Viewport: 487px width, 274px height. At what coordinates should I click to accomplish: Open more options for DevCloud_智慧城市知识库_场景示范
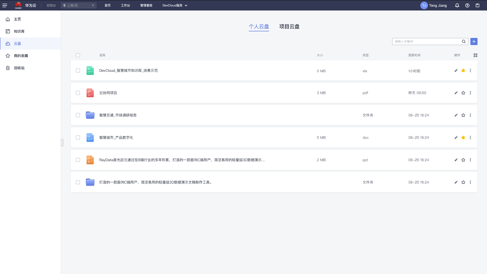tap(470, 70)
